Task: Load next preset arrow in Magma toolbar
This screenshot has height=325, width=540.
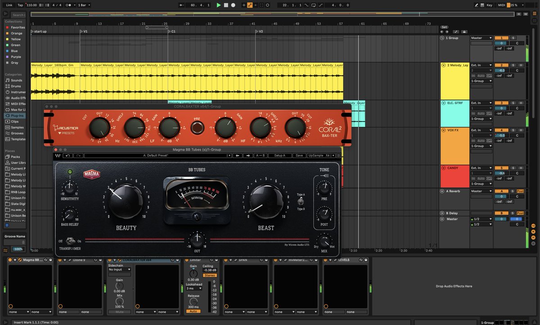Action: tap(247, 155)
